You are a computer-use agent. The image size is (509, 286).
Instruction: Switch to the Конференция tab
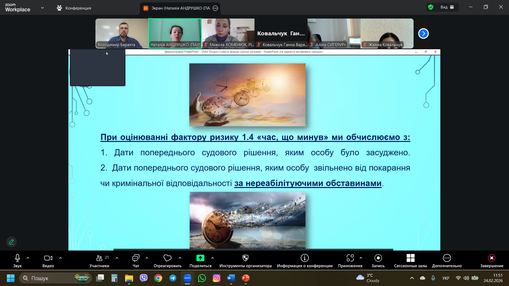[74, 8]
